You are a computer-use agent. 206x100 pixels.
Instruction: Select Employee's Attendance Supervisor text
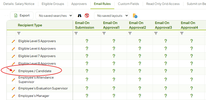36,80
